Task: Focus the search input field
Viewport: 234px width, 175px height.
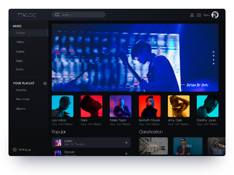Action: (x=79, y=15)
